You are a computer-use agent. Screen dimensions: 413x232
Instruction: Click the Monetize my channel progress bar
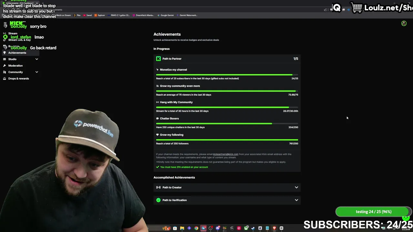click(227, 75)
